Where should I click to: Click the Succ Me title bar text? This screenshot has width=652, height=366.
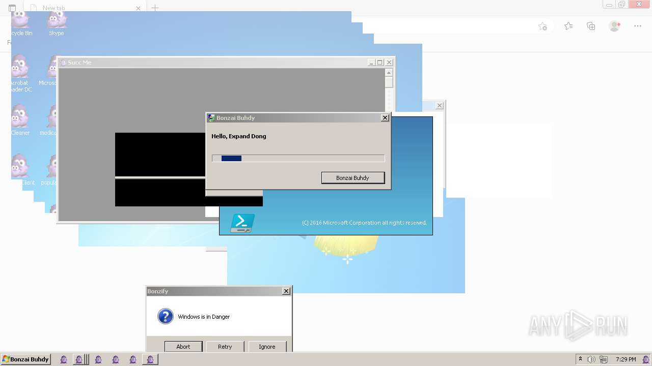[x=79, y=63]
